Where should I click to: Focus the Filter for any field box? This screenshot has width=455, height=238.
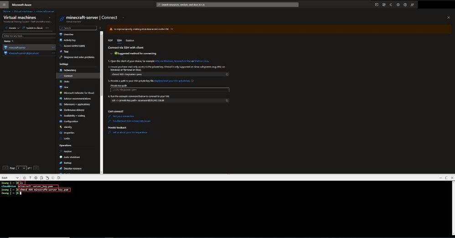pos(29,36)
